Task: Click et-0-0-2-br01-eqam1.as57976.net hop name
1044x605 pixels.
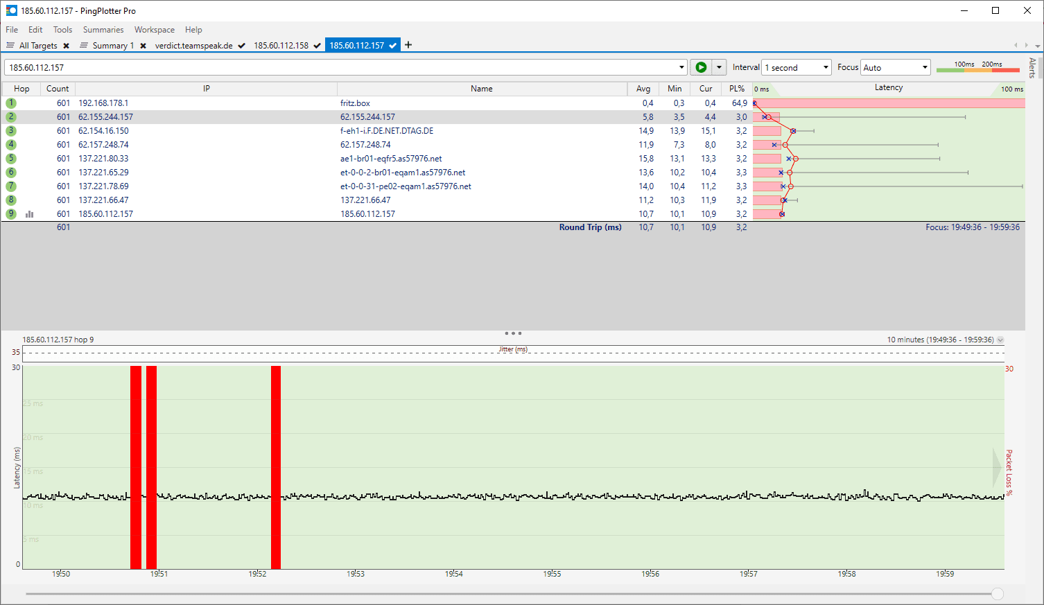Action: (403, 173)
